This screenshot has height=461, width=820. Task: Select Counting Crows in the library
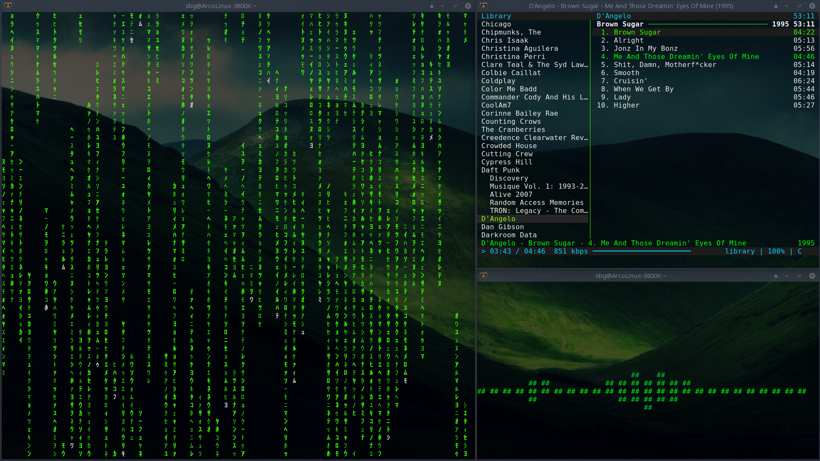(511, 122)
